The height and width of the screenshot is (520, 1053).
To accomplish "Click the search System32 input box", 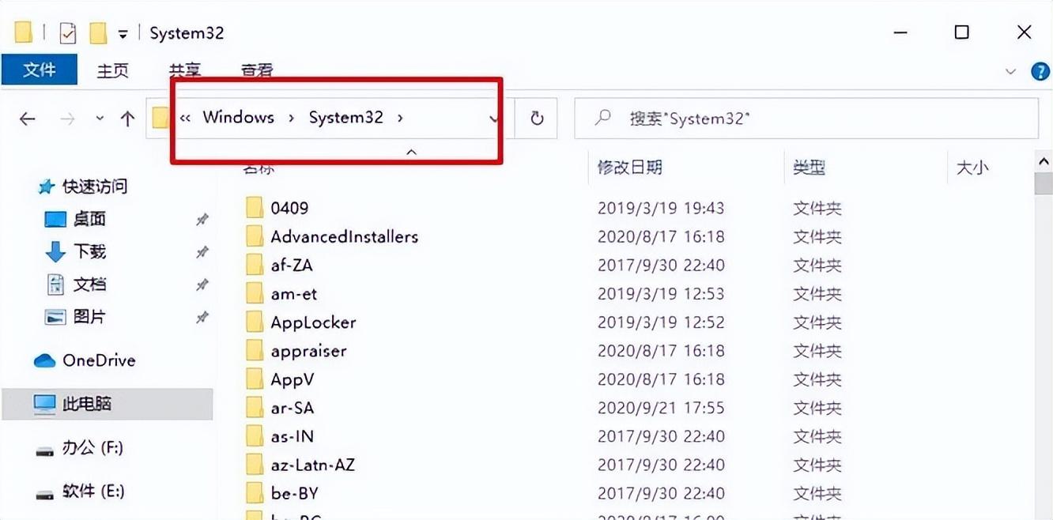I will [806, 119].
